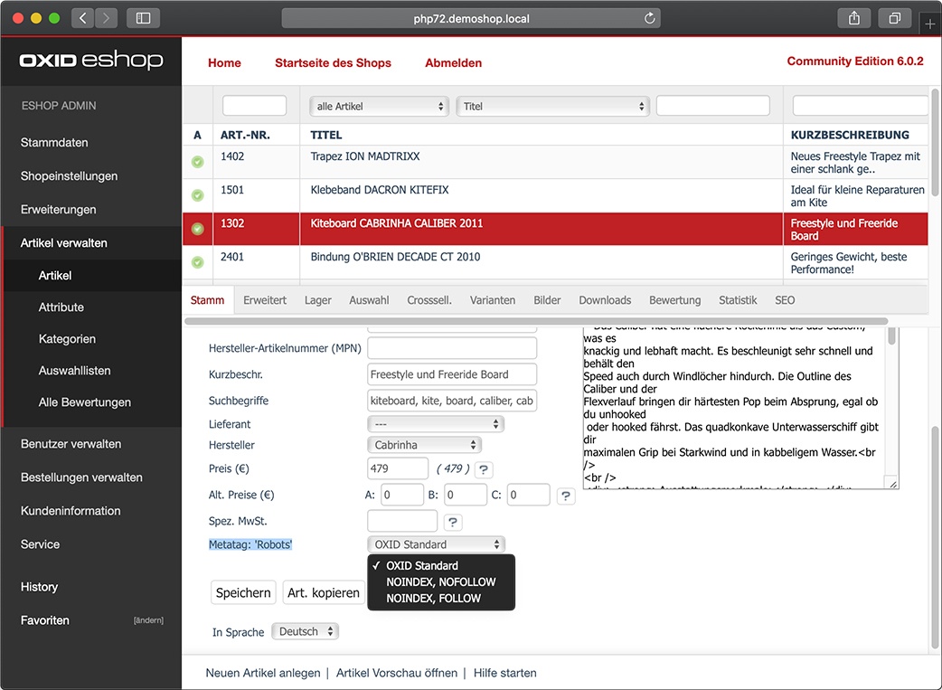Click the horizontal scrollbar below the tabs

pos(536,321)
